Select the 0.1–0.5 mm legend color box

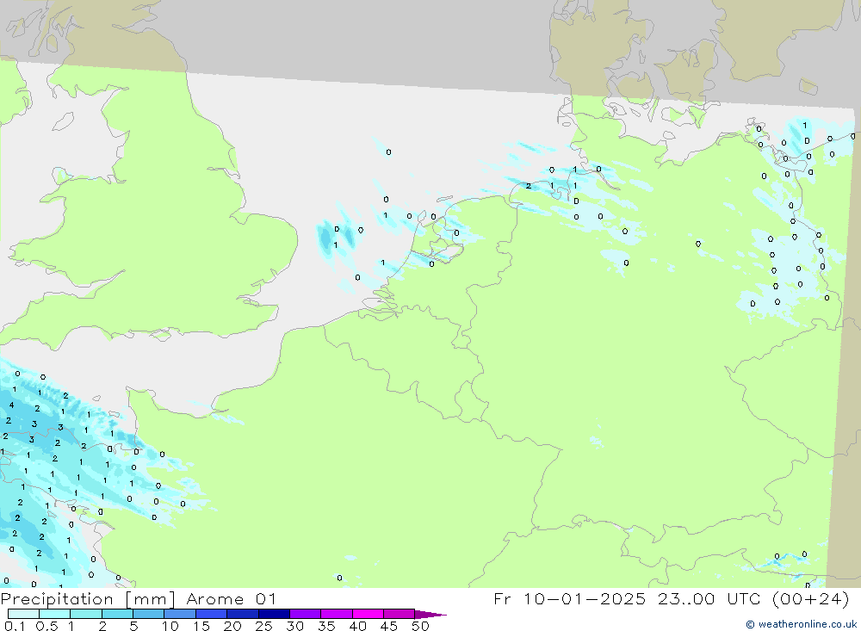click(x=23, y=614)
